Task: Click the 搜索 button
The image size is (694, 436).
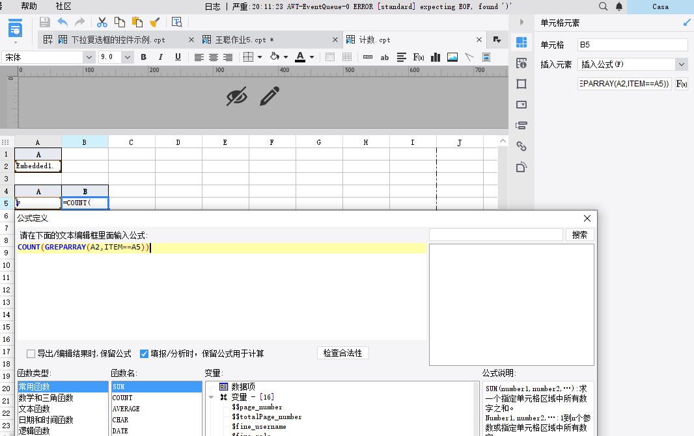Action: [x=579, y=235]
